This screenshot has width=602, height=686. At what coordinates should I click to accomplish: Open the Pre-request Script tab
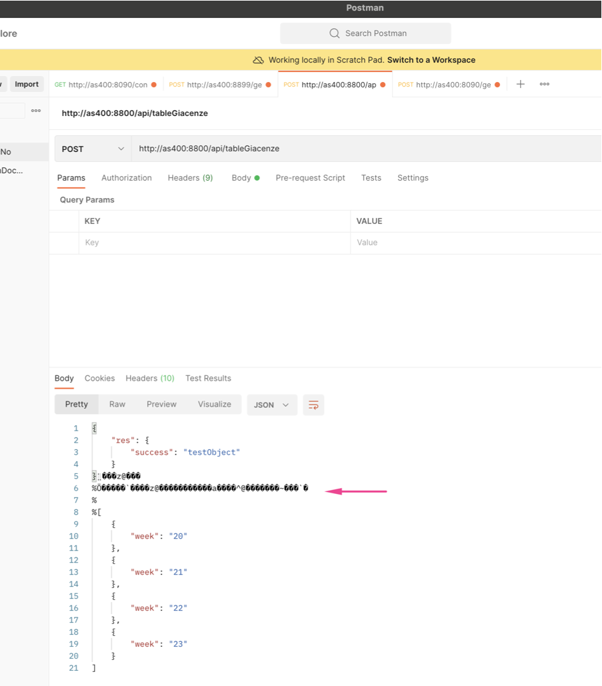point(310,178)
